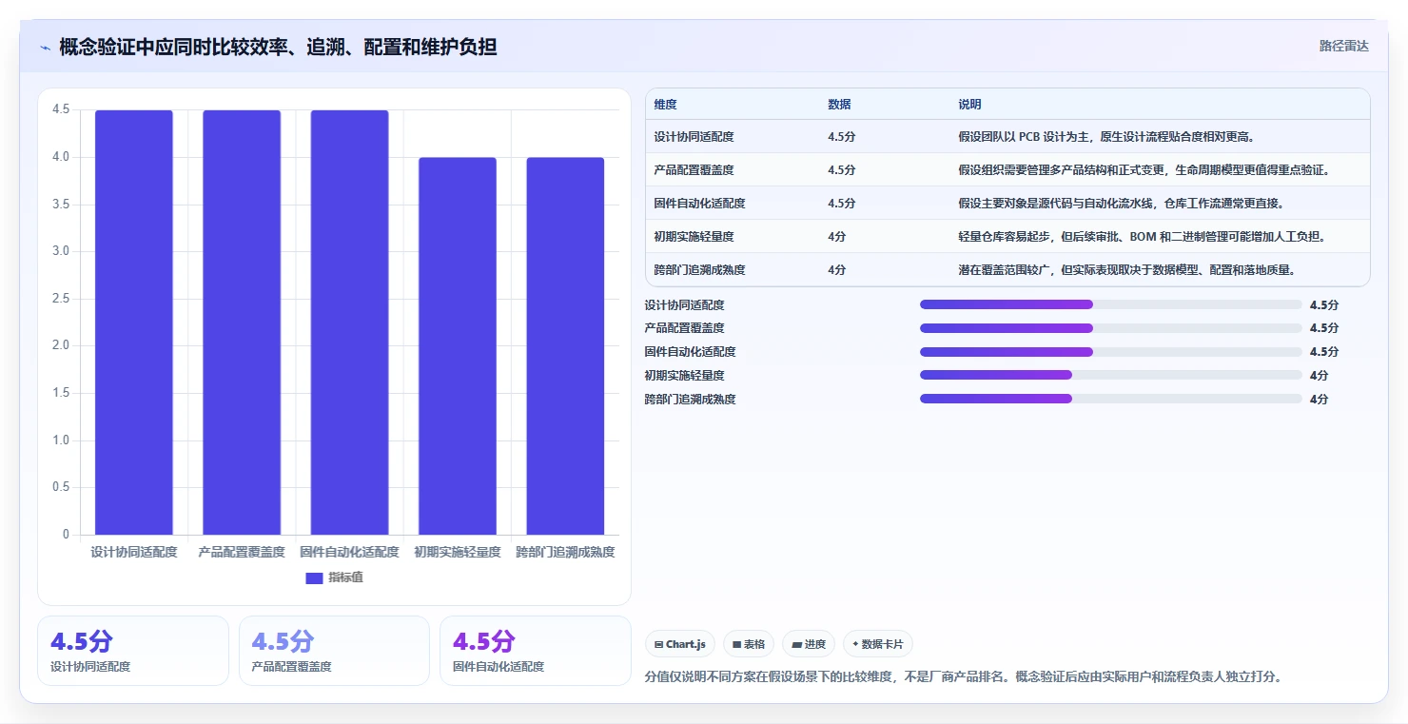1408x724 pixels.
Task: Click the Chart.js tag chip
Action: tap(680, 644)
